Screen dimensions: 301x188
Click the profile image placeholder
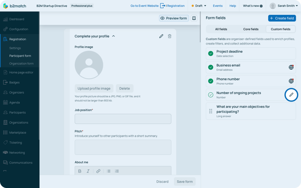pyautogui.click(x=89, y=65)
